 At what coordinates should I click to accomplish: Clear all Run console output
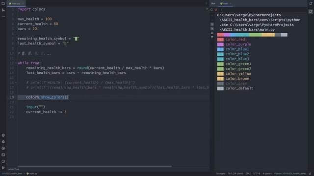pyautogui.click(x=212, y=37)
